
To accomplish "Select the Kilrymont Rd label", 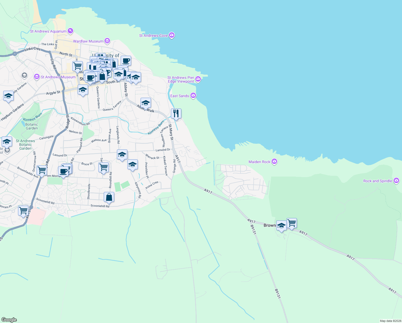I will (x=138, y=190).
